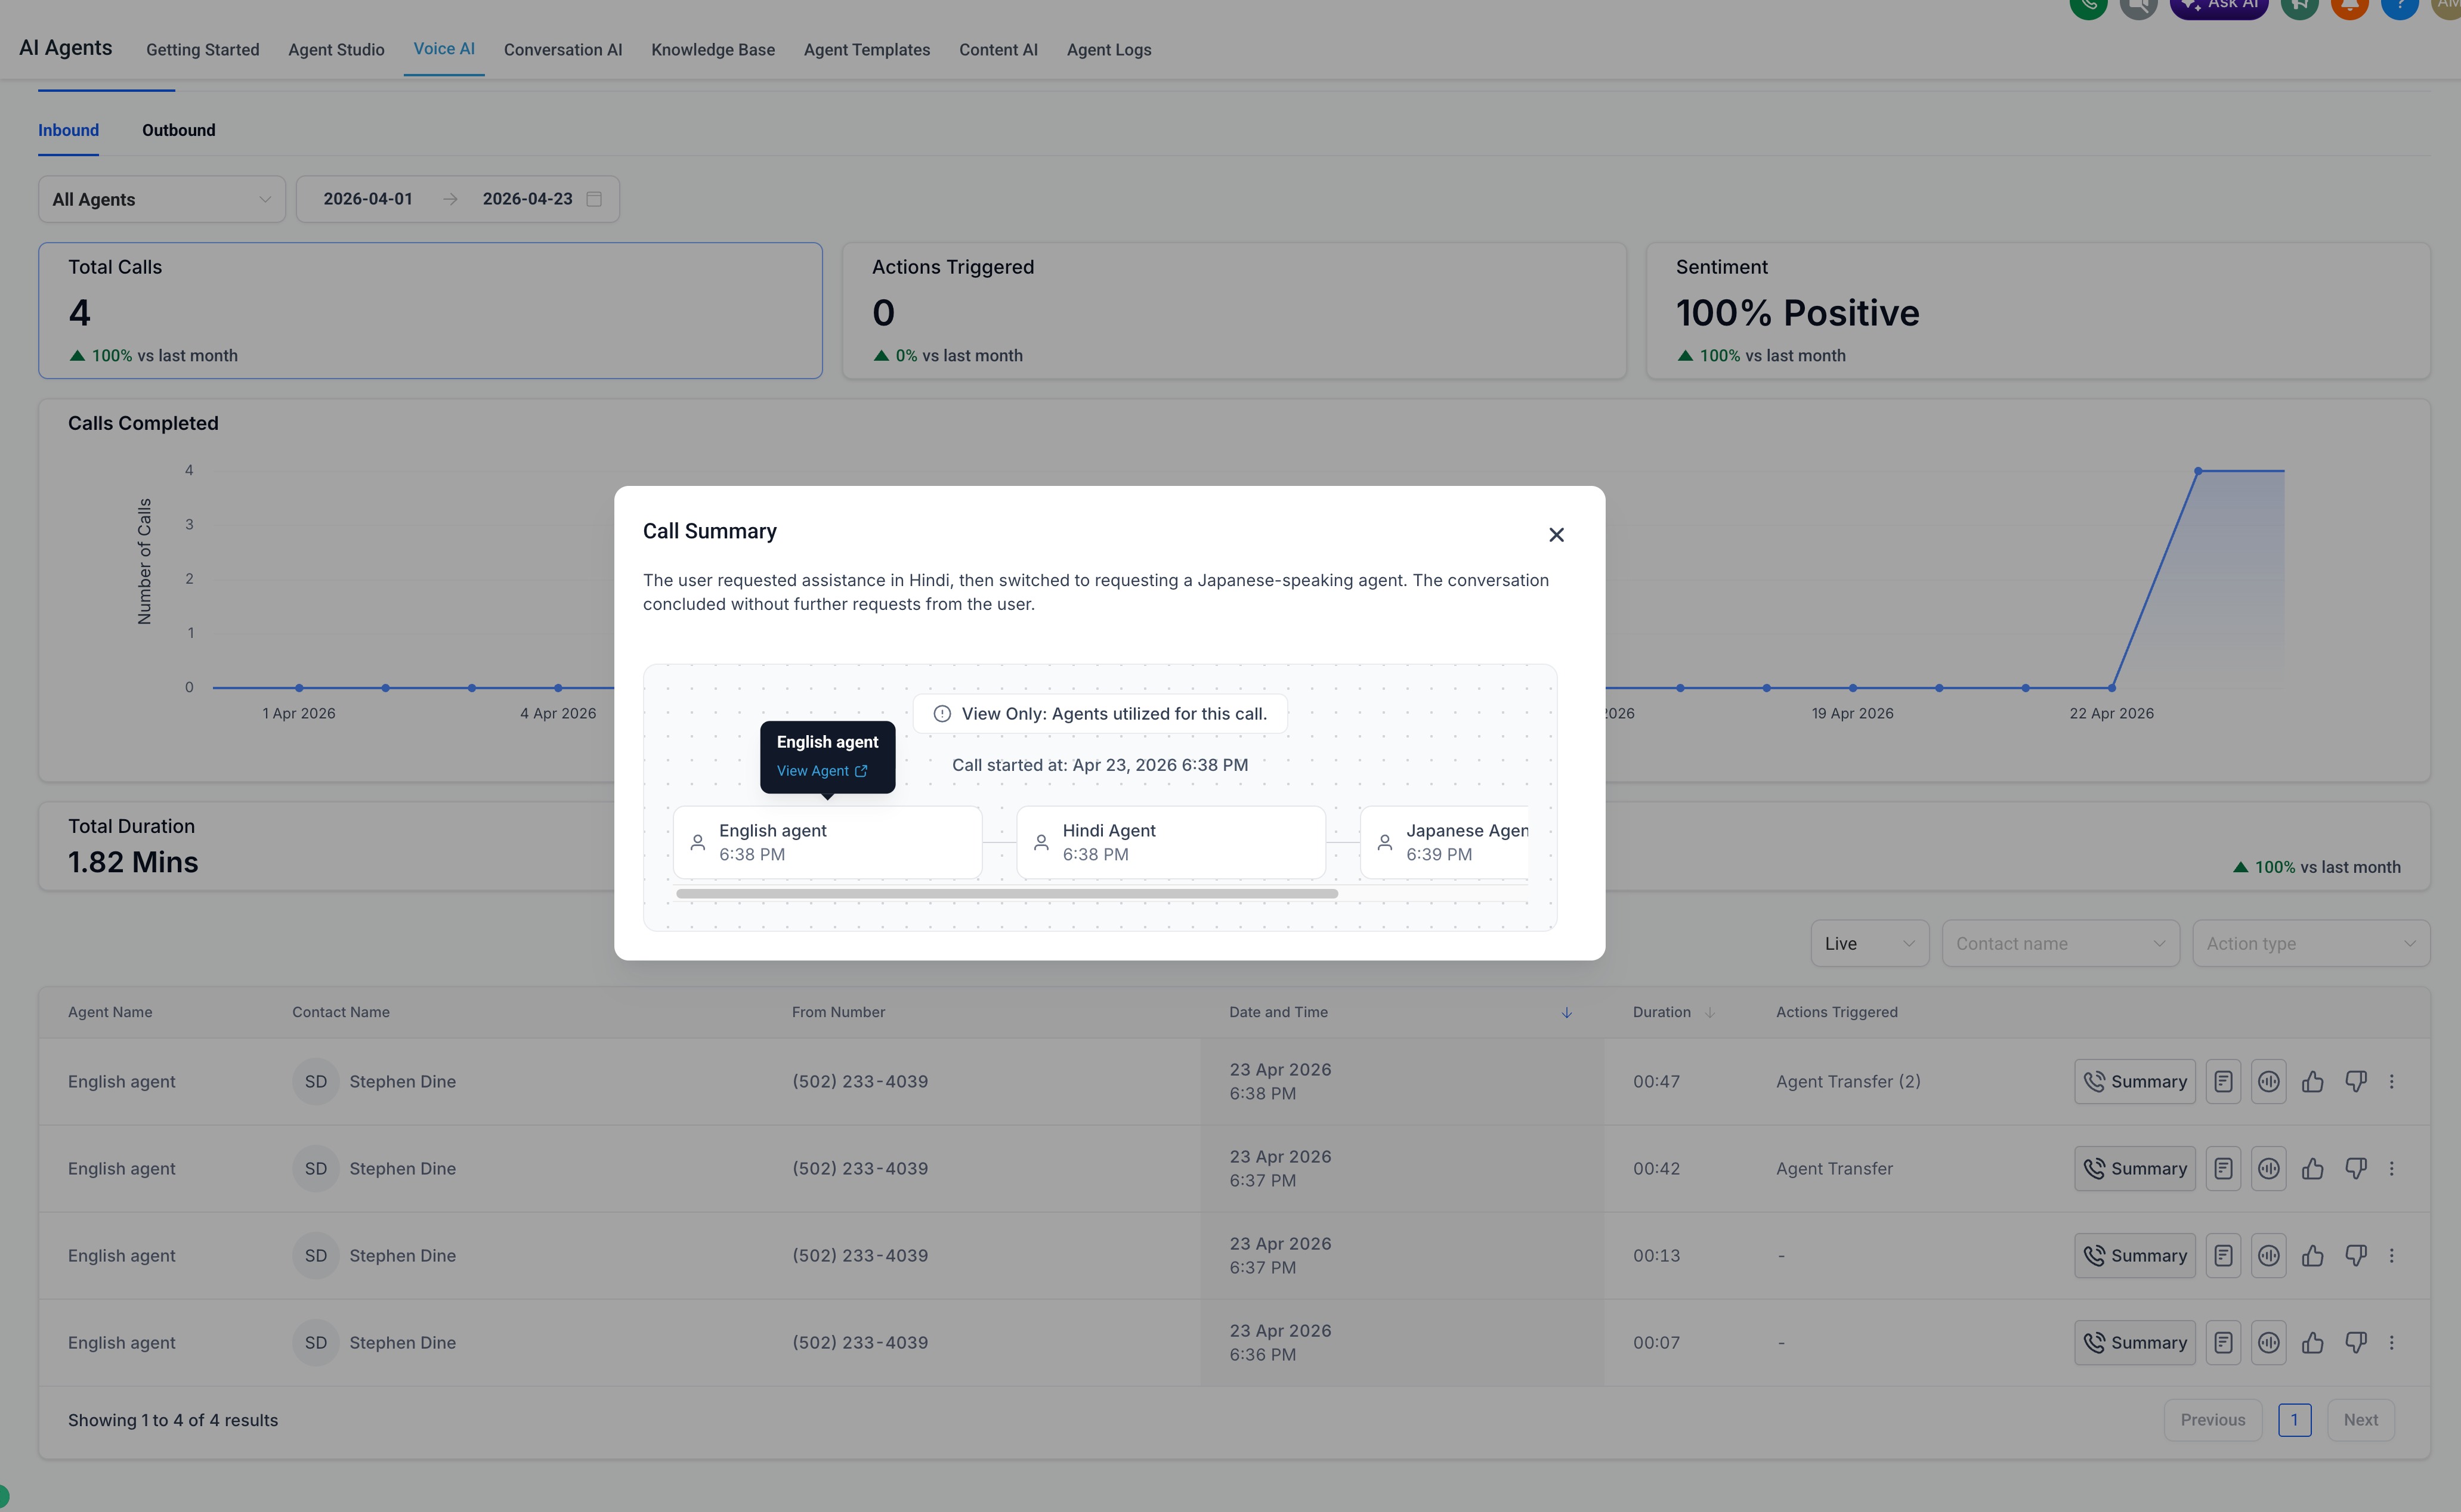
Task: Open the Action type filter dropdown
Action: point(2311,943)
